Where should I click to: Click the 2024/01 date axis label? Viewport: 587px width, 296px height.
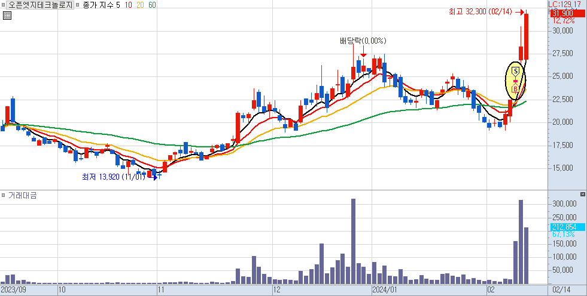point(385,290)
